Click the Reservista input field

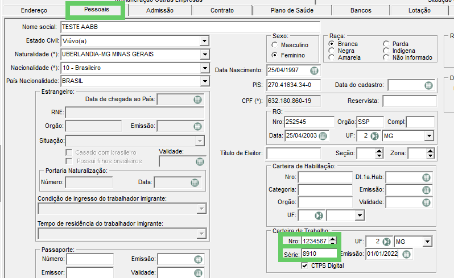point(410,101)
